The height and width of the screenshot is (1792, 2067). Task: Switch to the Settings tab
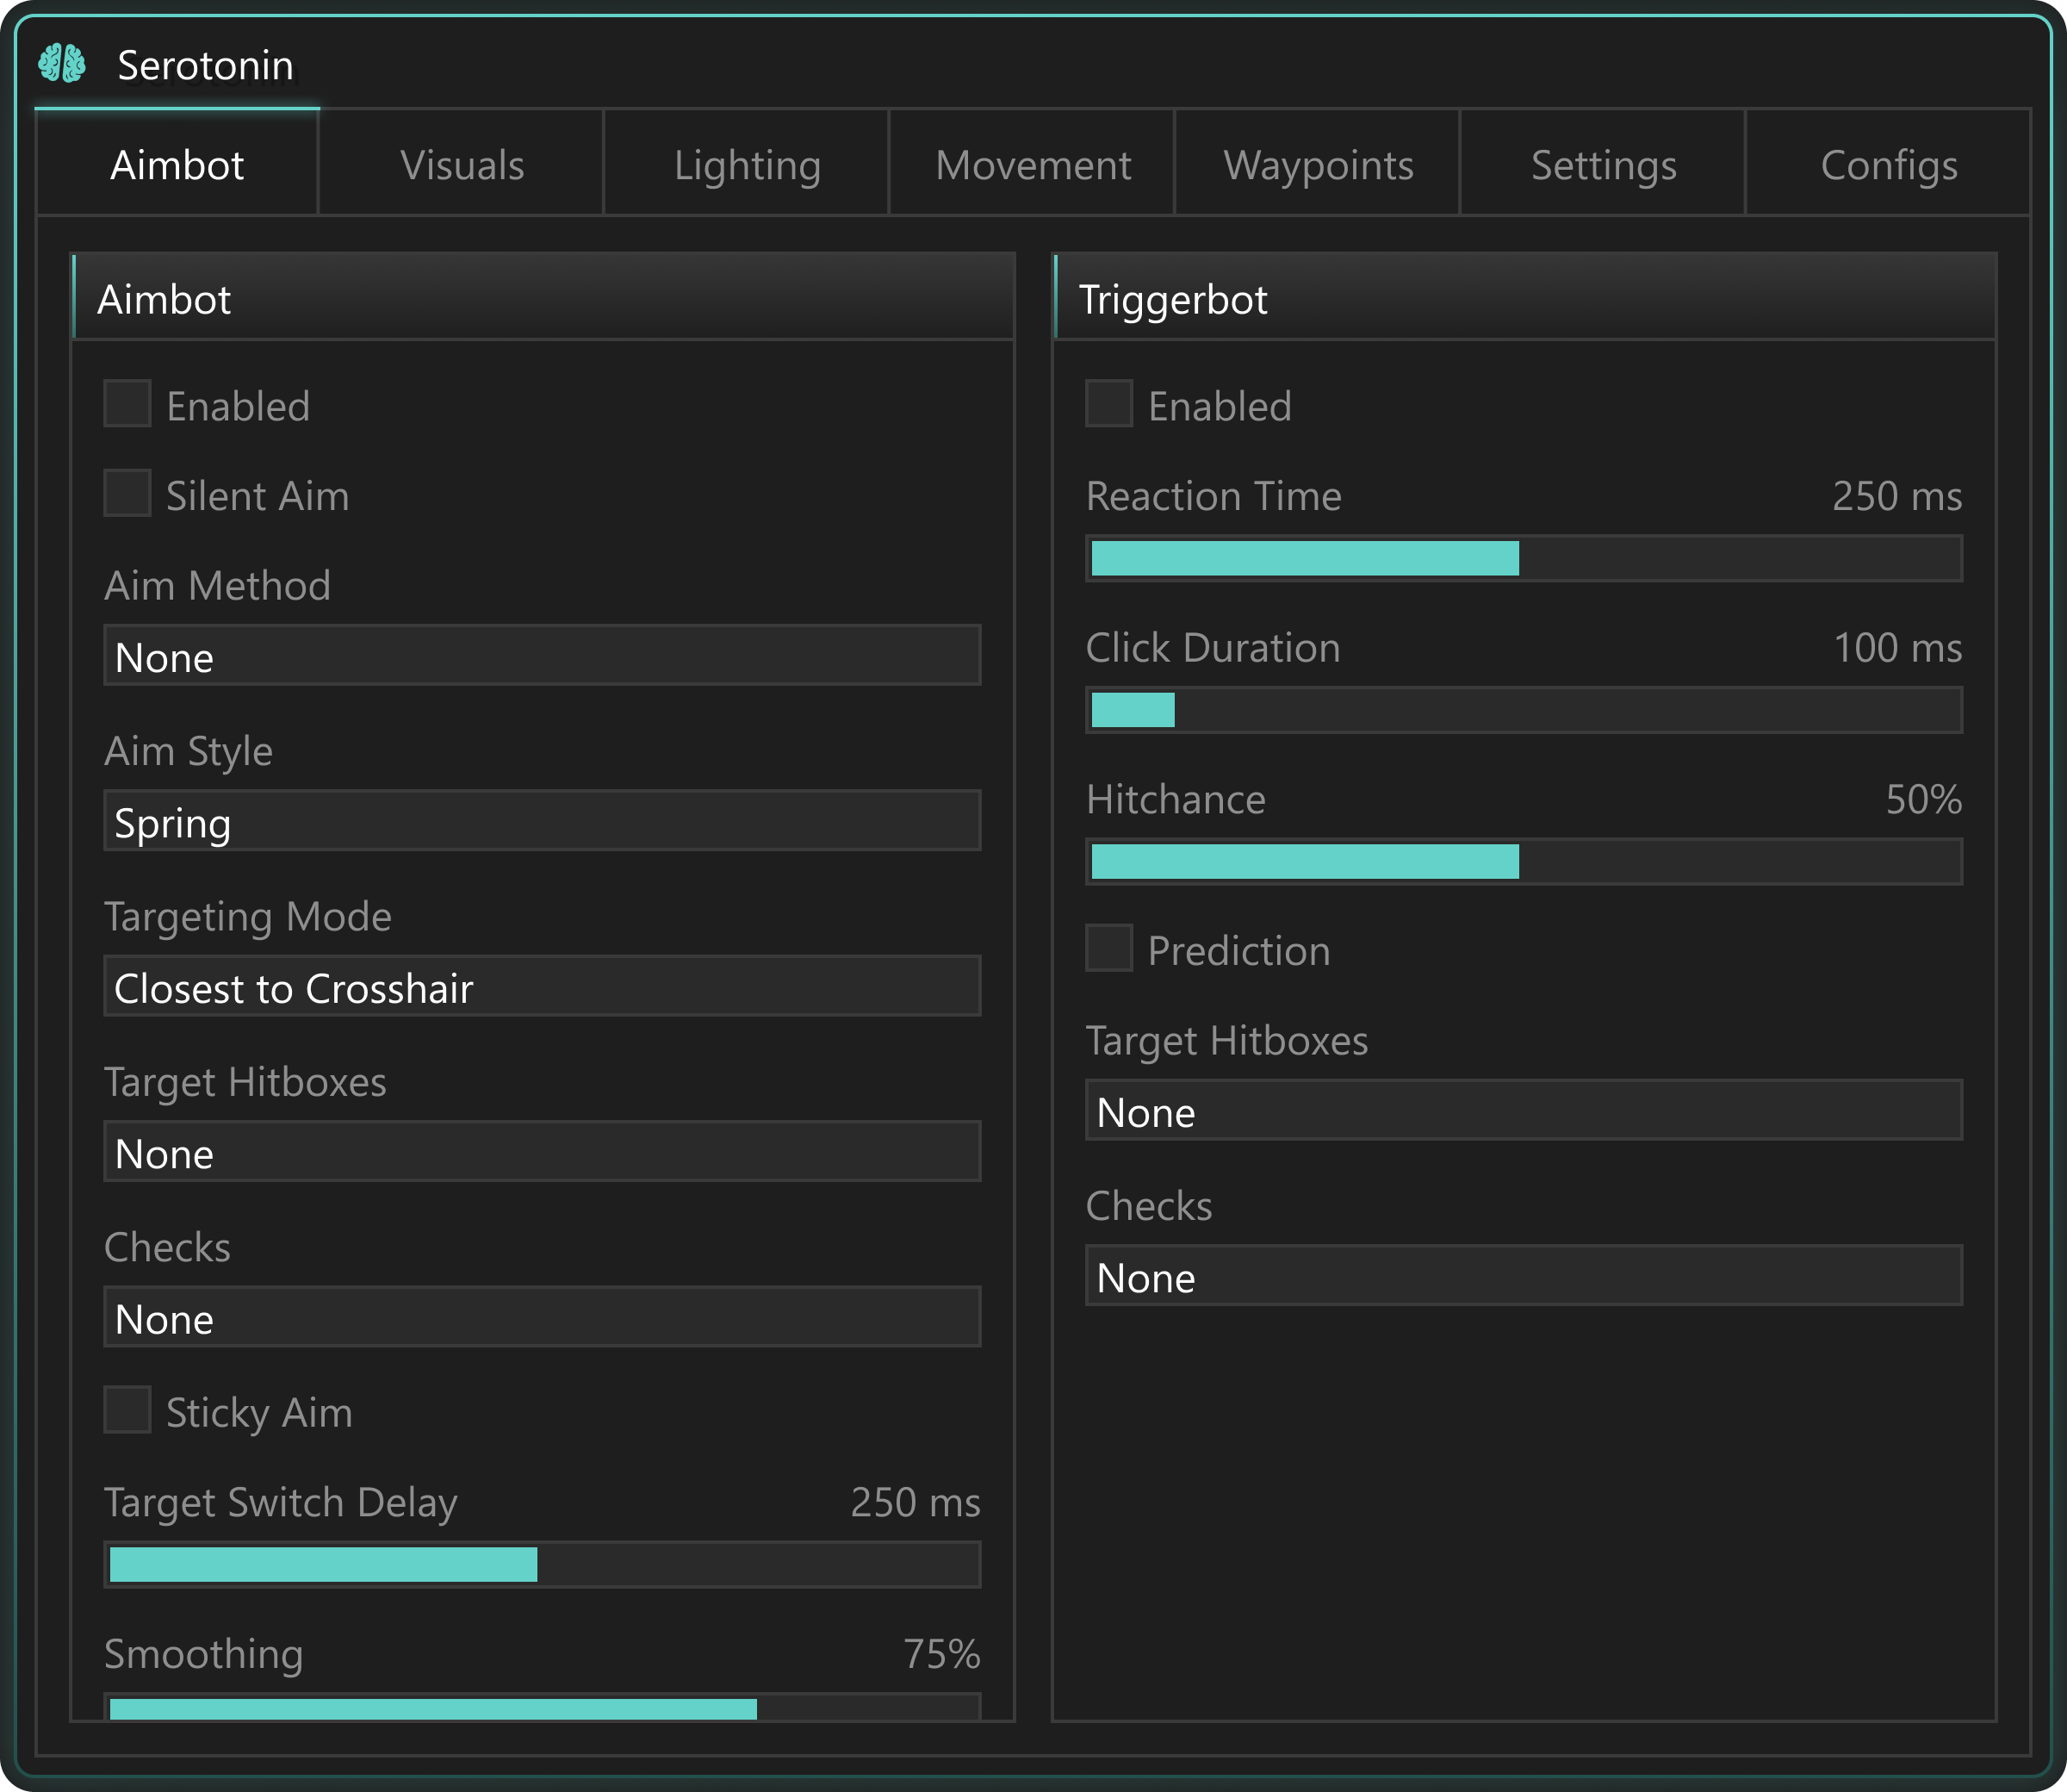coord(1604,164)
